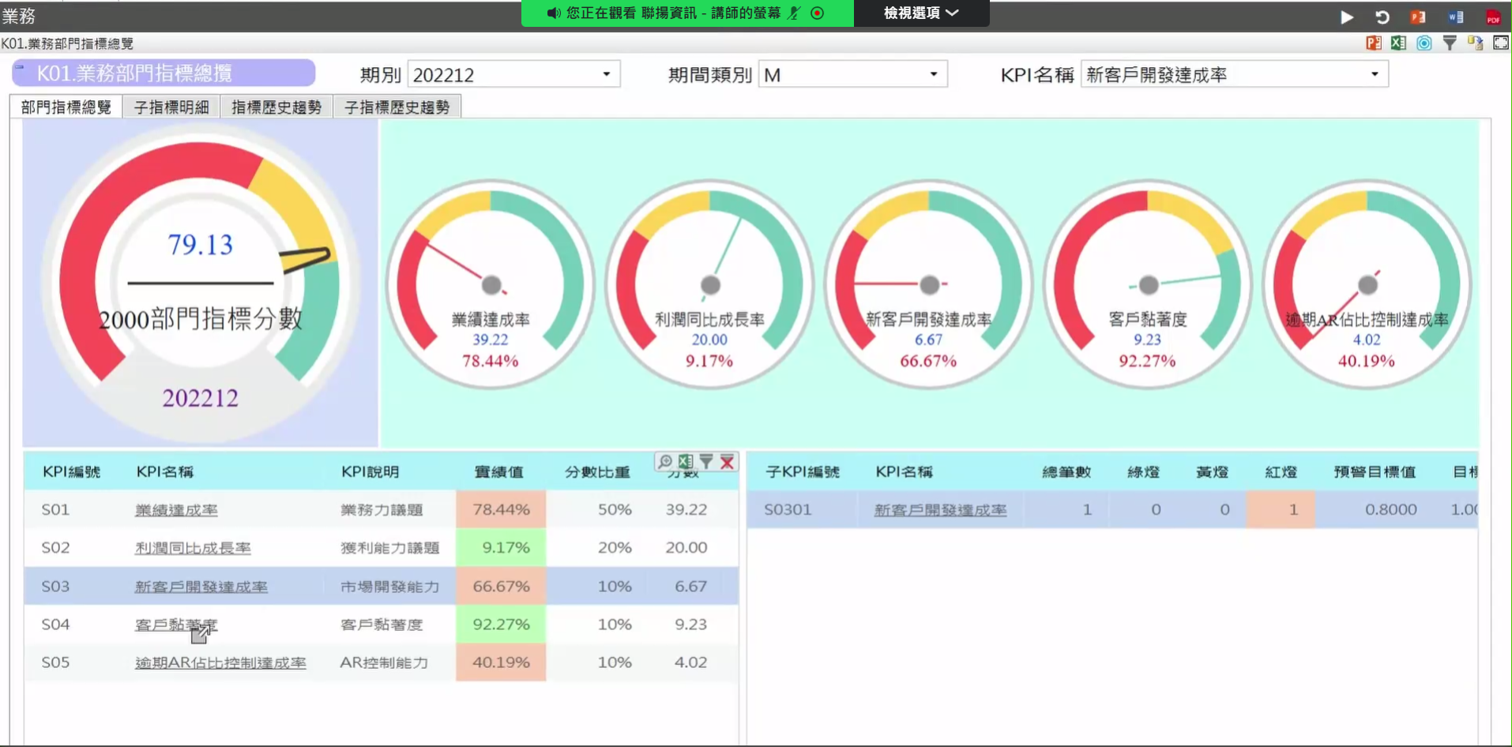1512x747 pixels.
Task: Click the play button in the top bar
Action: 1347,17
